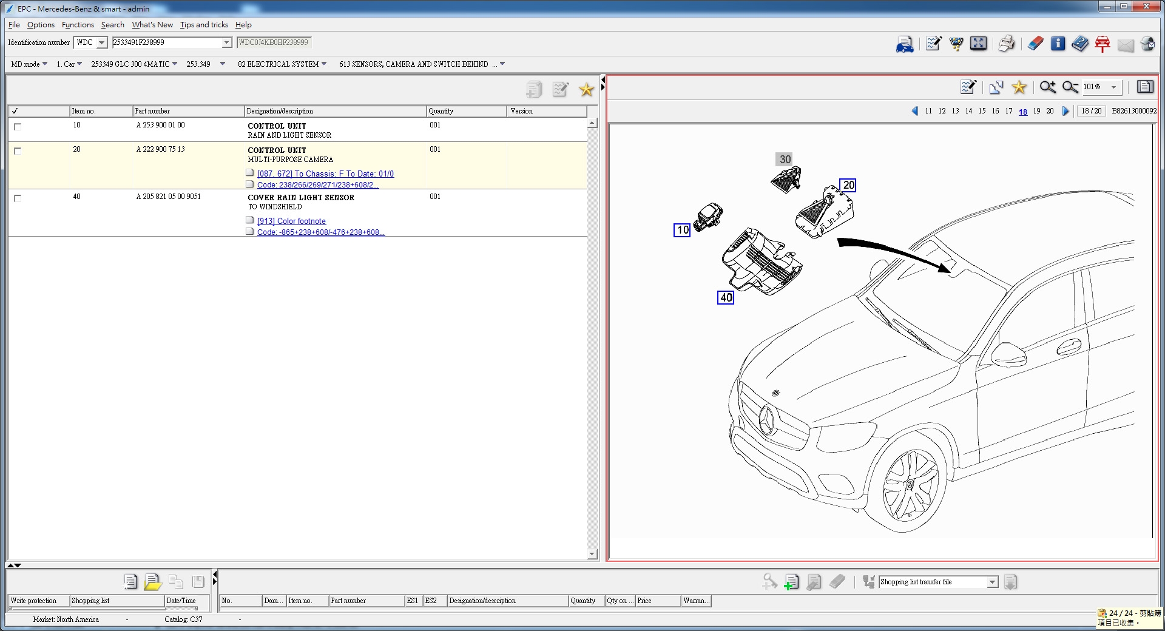Click the eraser icon in main toolbar
The height and width of the screenshot is (631, 1165).
click(x=1035, y=44)
